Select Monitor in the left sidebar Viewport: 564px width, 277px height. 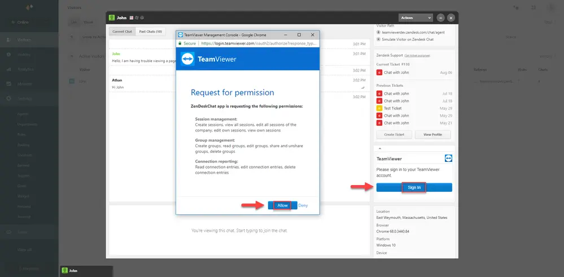(25, 84)
